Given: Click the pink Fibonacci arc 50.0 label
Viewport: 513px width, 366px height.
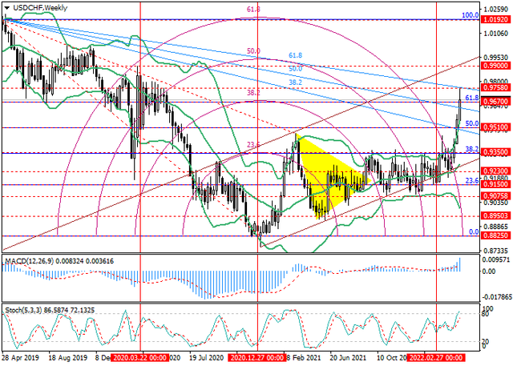Looking at the screenshot, I should (253, 51).
